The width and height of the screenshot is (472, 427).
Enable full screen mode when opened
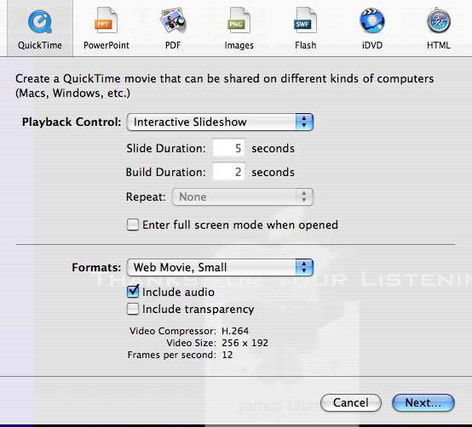pos(133,225)
